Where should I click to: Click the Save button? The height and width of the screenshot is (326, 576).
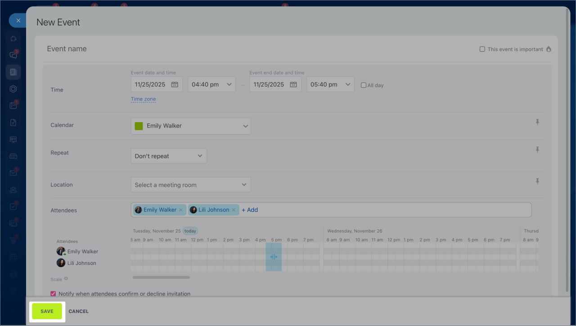[47, 311]
